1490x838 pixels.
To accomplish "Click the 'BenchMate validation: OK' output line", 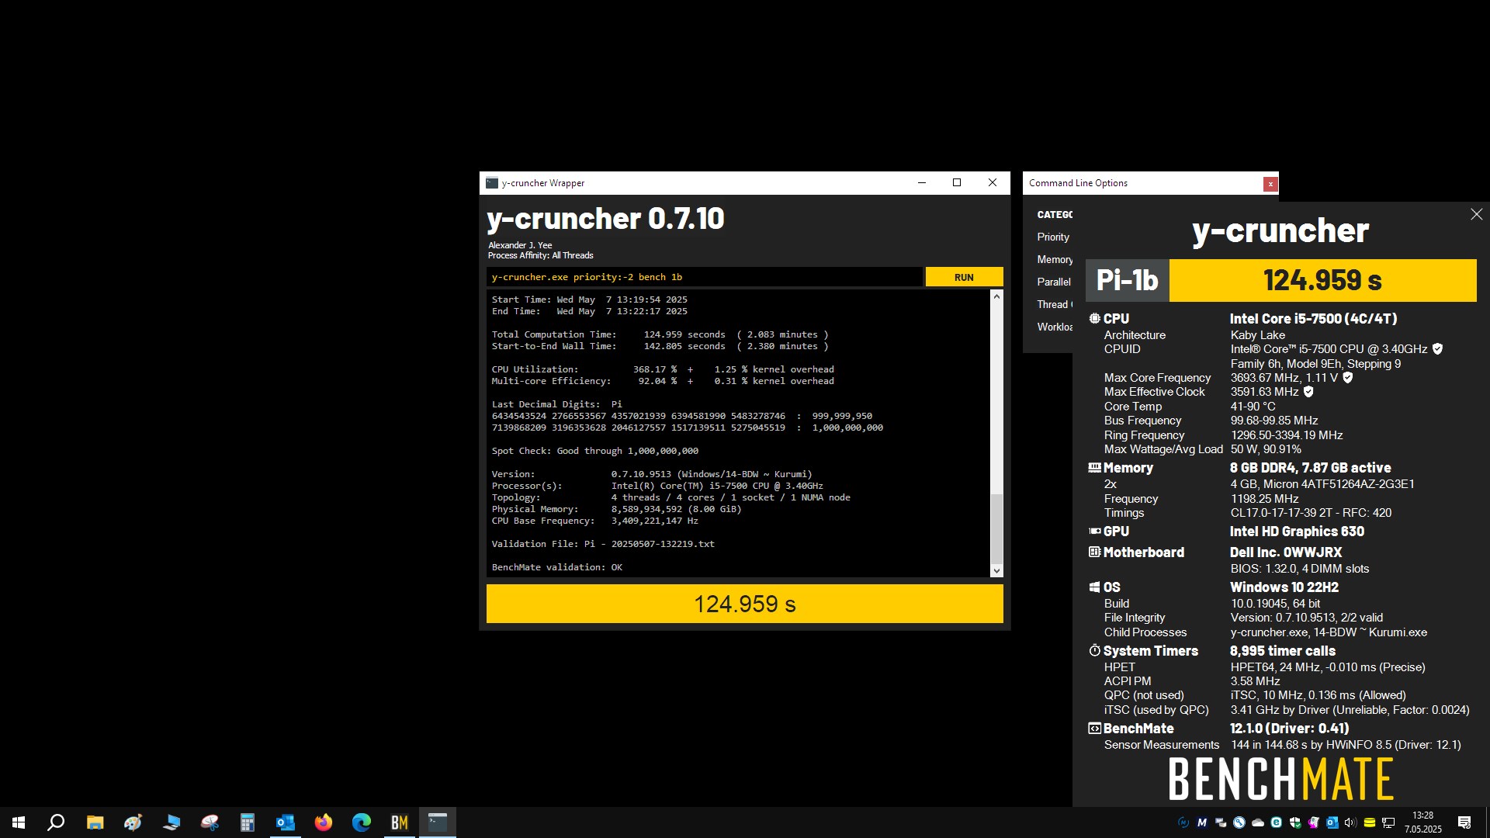I will pyautogui.click(x=556, y=567).
